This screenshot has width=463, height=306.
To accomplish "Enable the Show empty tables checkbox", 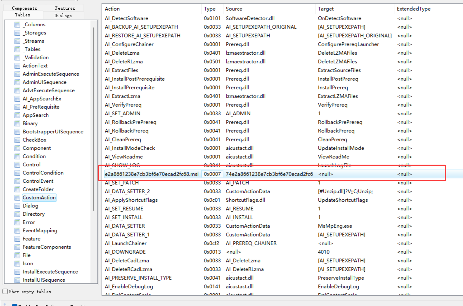I will pyautogui.click(x=5, y=291).
